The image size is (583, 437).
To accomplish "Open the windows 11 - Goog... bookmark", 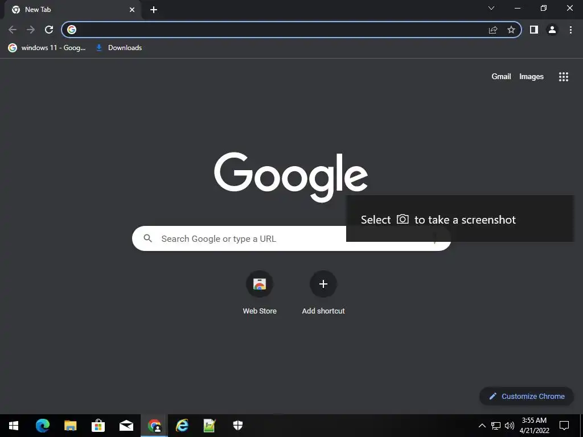I will coord(47,48).
